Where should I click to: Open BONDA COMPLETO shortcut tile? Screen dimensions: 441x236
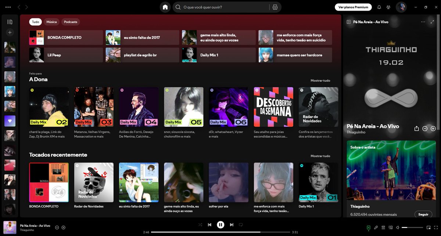coord(66,37)
